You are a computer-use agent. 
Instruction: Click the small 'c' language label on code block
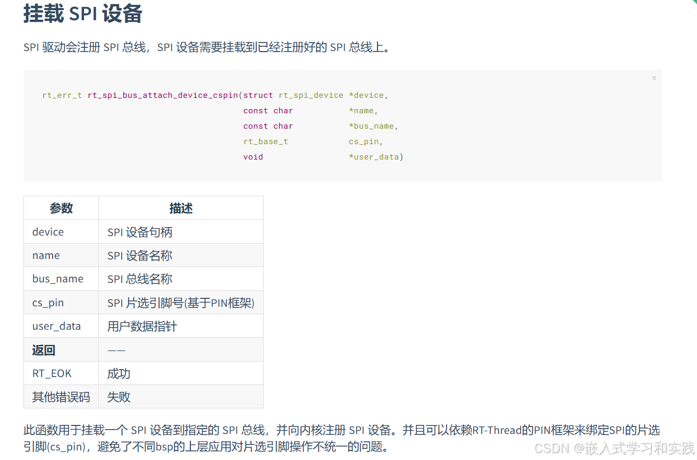coord(654,78)
